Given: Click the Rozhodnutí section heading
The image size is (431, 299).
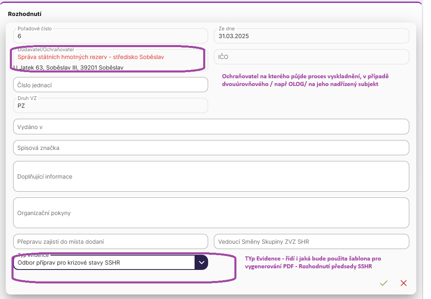Looking at the screenshot, I should tap(25, 14).
